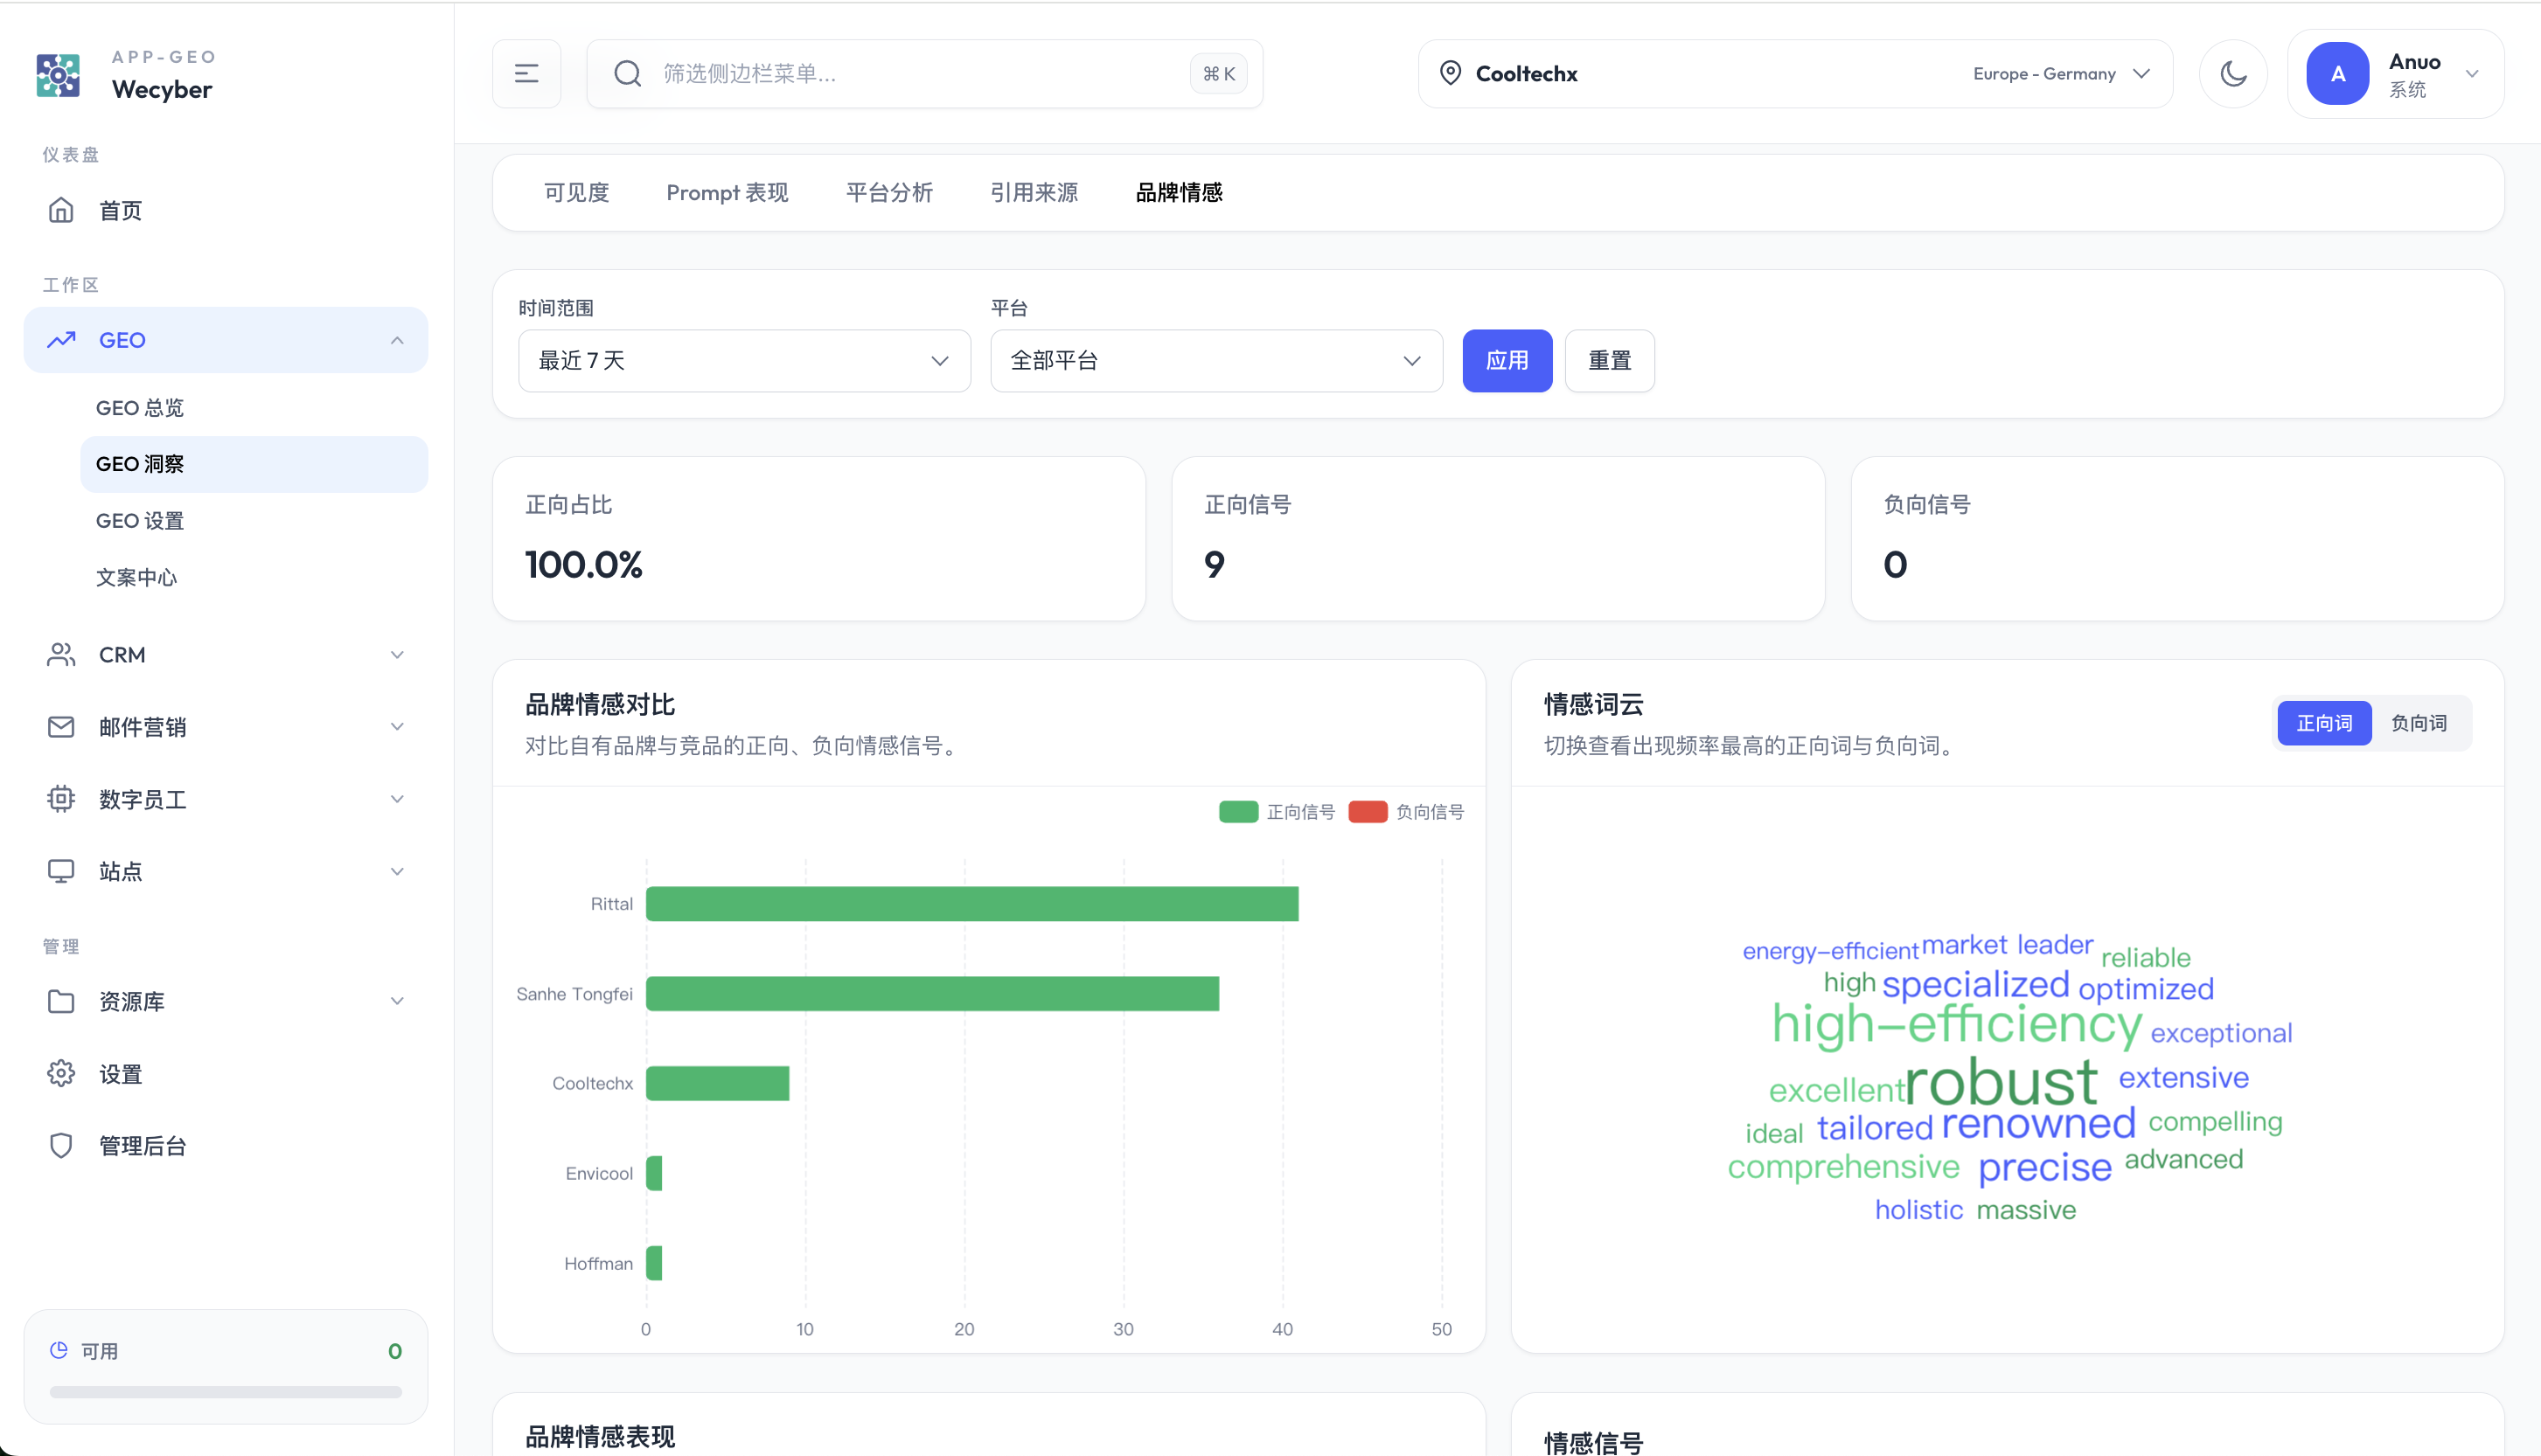The image size is (2541, 1456).
Task: Switch the word cloud to 负向词
Action: click(x=2418, y=723)
